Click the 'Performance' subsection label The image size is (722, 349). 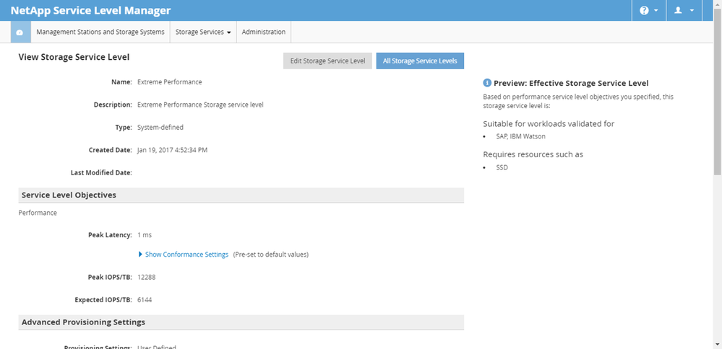coord(38,213)
